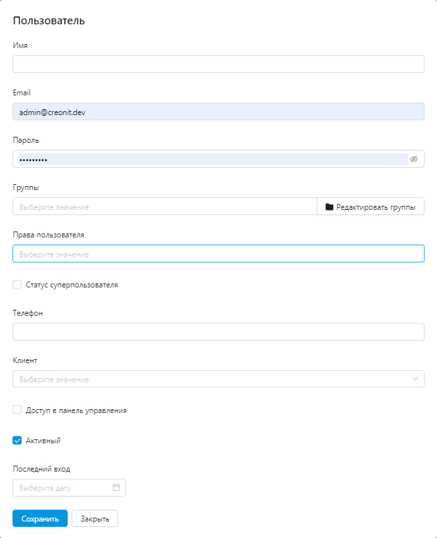
Task: Open the Последний вход date picker field
Action: coord(64,488)
